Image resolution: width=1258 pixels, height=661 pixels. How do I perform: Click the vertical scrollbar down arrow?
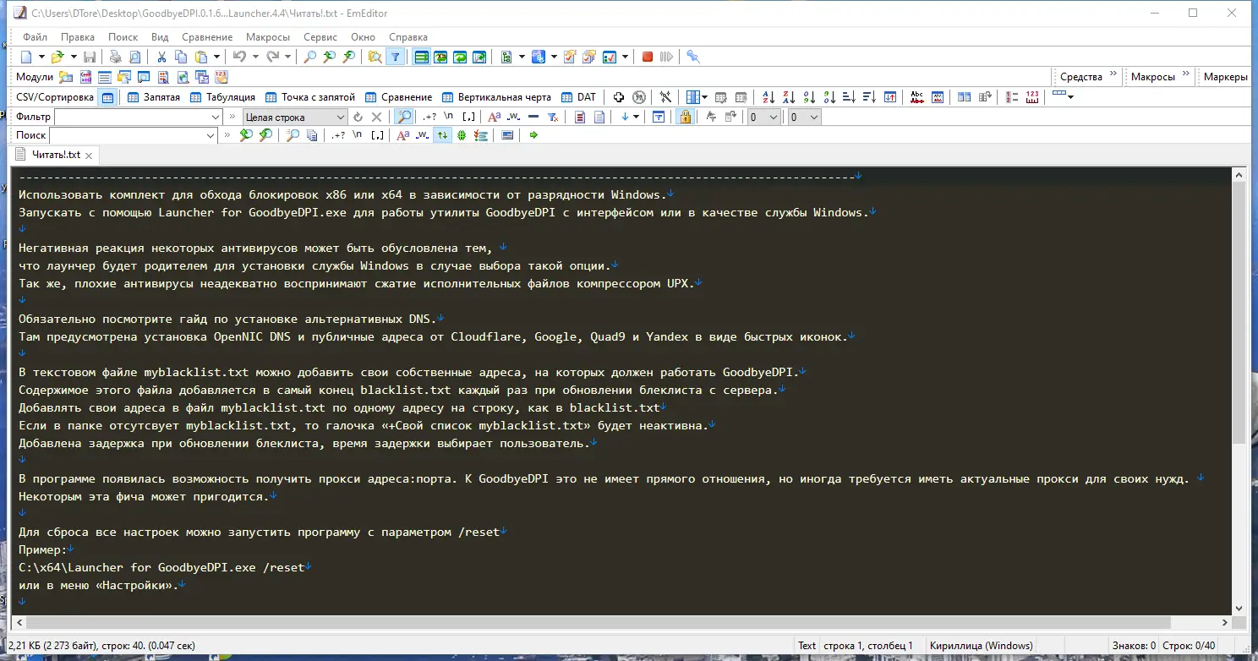click(1239, 607)
